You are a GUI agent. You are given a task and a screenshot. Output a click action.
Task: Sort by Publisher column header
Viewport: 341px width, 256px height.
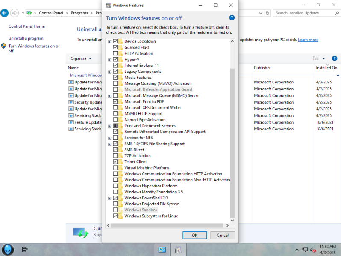[262, 68]
